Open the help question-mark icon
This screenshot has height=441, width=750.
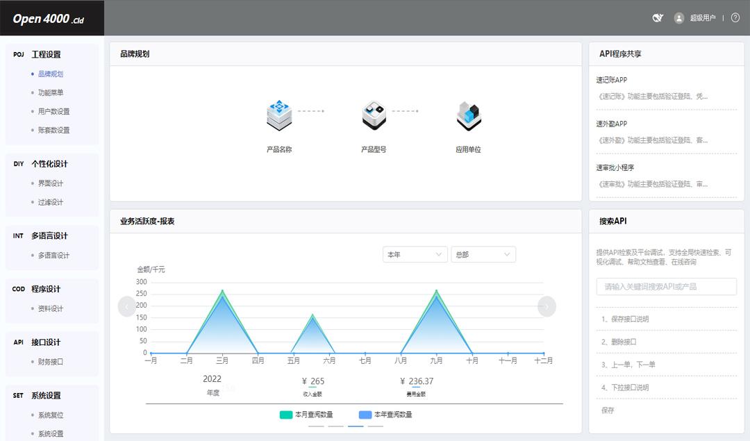[x=735, y=17]
